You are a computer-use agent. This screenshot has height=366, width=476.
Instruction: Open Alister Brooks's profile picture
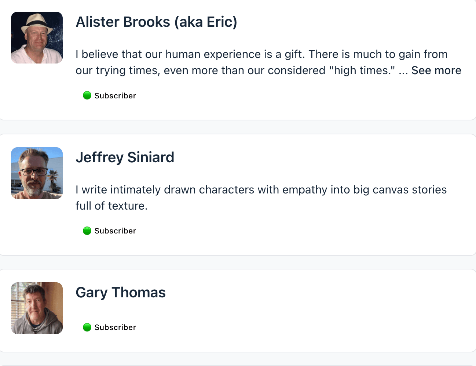point(37,37)
